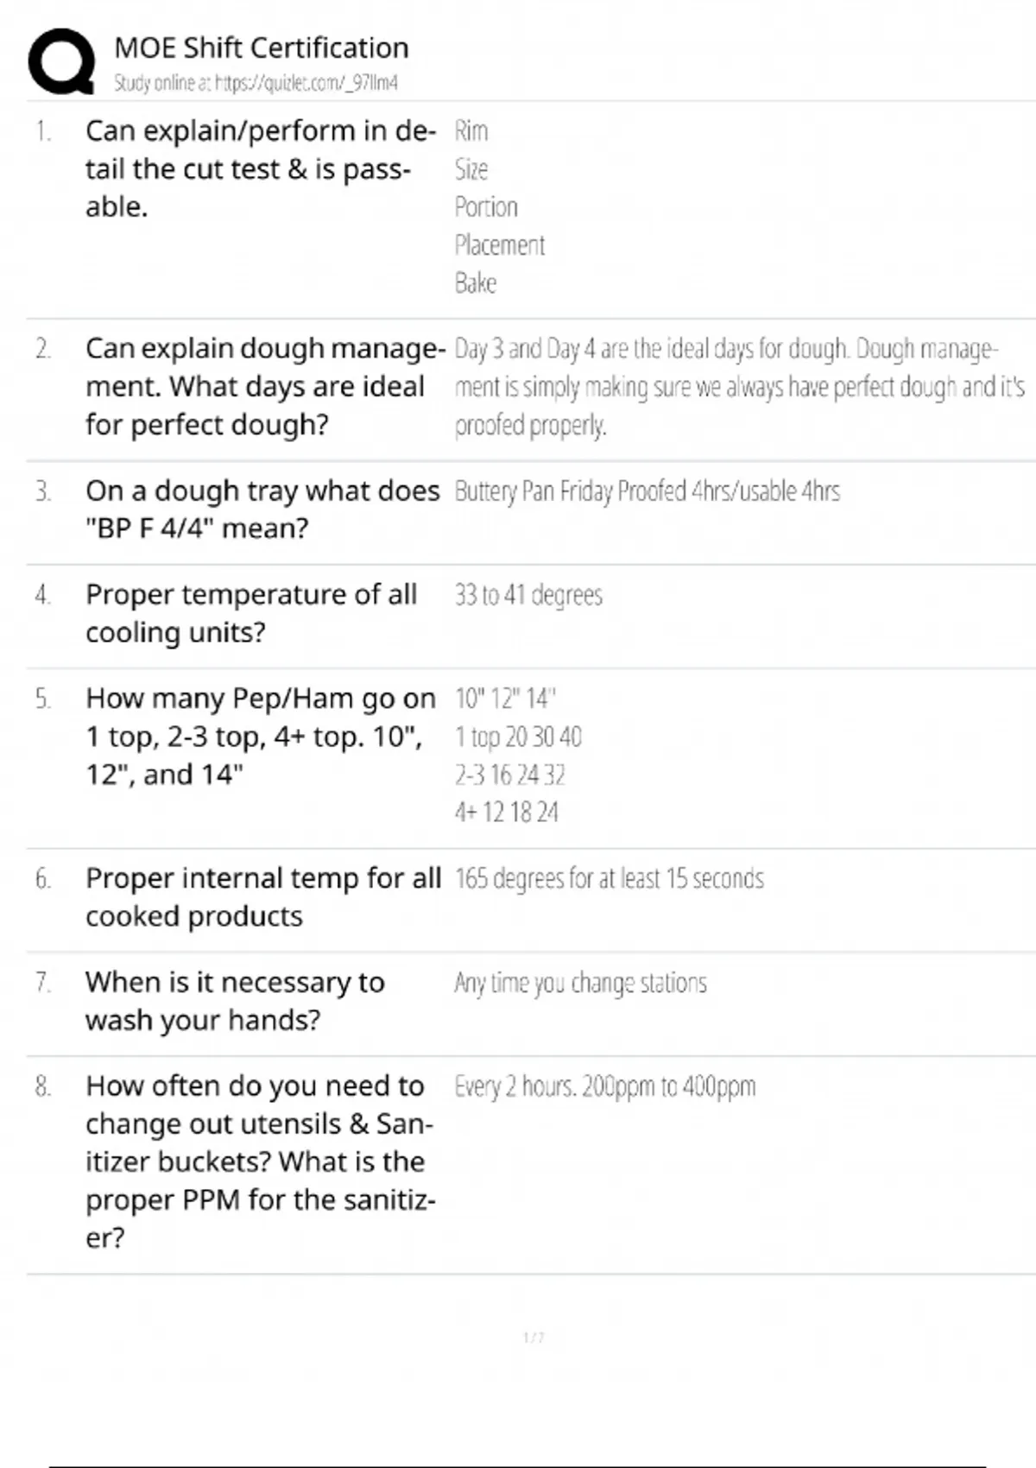
Task: Select the wash your hands question
Action: click(234, 1001)
